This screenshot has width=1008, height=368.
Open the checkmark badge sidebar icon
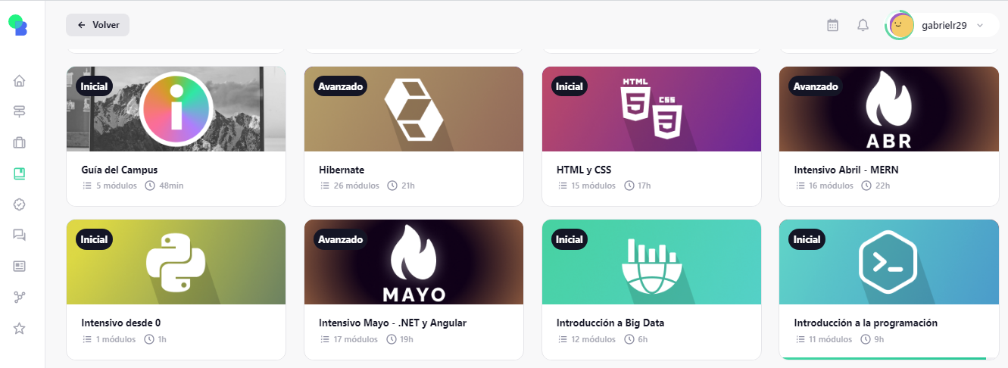pyautogui.click(x=20, y=204)
